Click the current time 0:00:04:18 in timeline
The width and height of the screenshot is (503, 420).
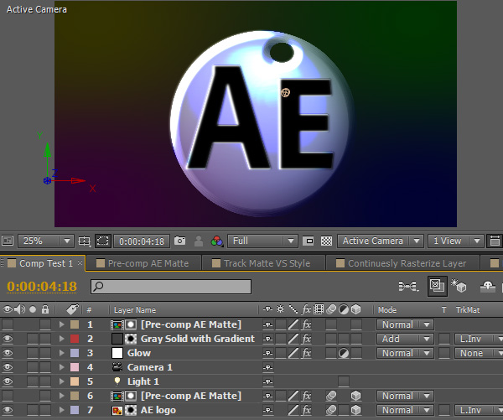[x=42, y=287]
